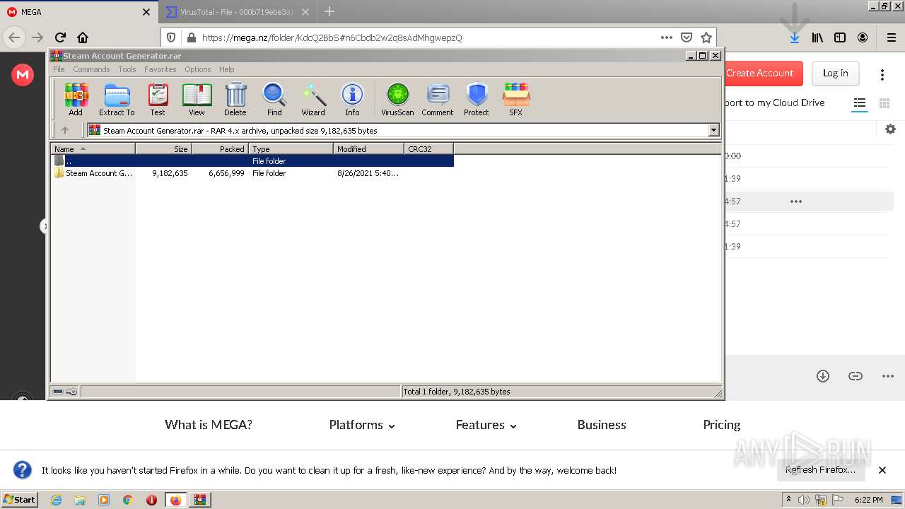Open the File menu in WinRAR

coord(59,69)
